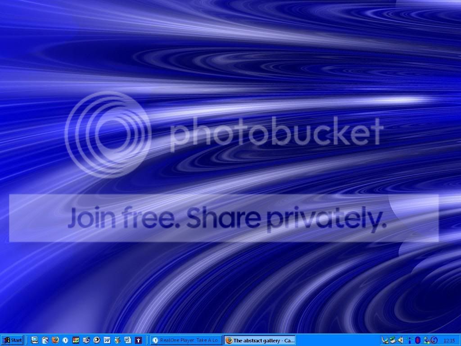Open the Windows Start menu
This screenshot has height=346, width=461.
tap(12, 341)
